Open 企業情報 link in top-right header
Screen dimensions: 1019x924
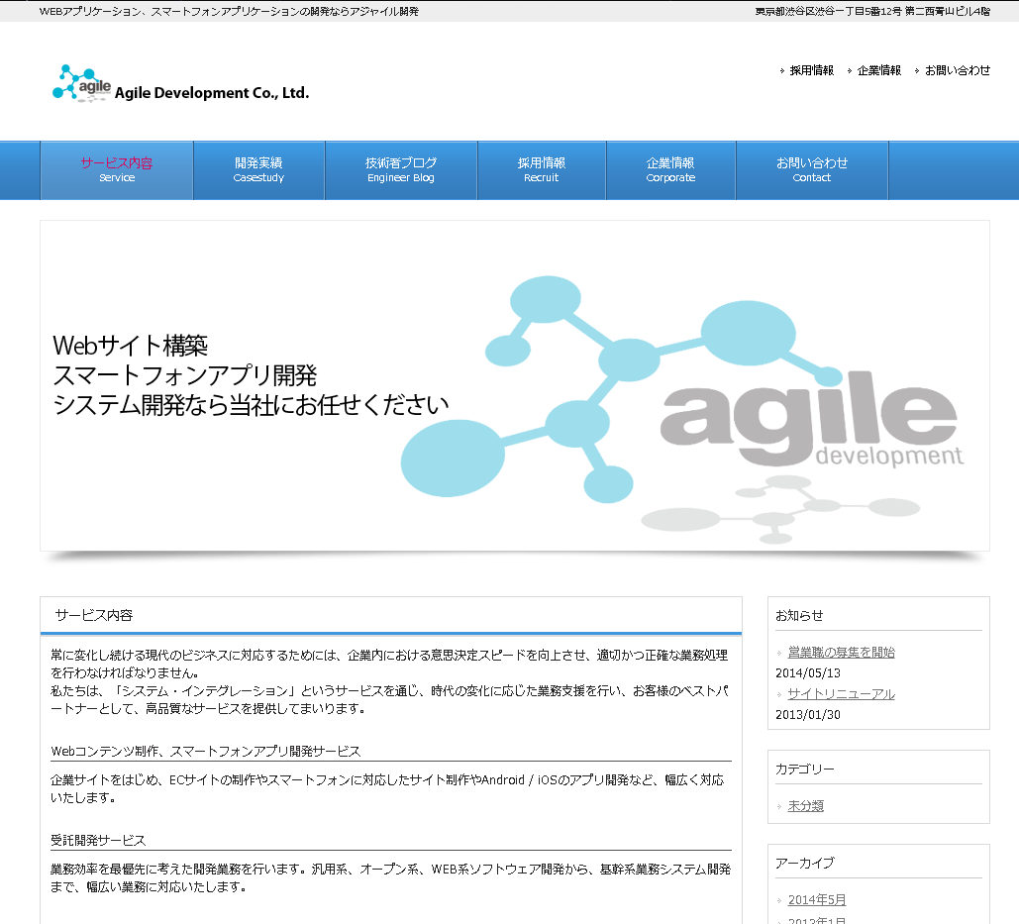tap(878, 70)
